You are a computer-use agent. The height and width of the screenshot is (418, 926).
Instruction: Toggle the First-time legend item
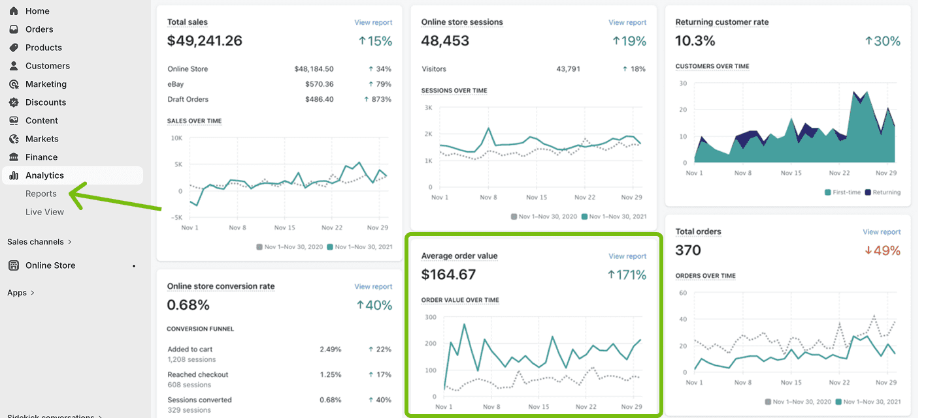826,192
